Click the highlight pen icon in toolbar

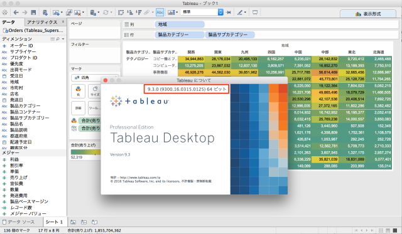pyautogui.click(x=240, y=13)
